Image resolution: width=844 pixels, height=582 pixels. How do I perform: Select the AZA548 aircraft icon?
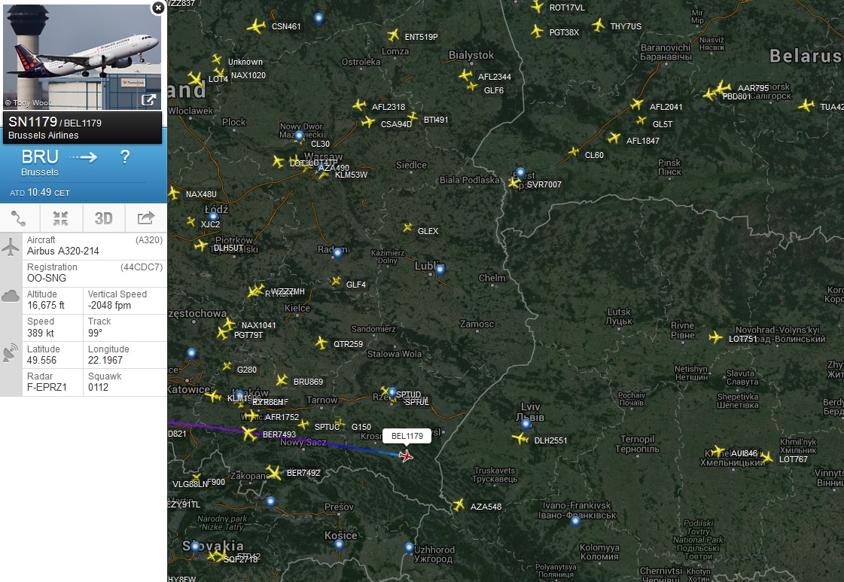coord(458,505)
